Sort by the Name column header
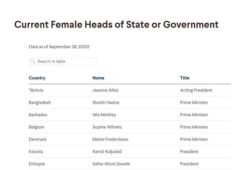 click(98, 78)
